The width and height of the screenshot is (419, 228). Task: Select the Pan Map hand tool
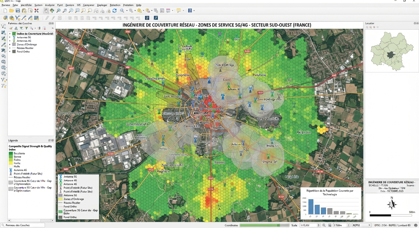click(x=46, y=11)
